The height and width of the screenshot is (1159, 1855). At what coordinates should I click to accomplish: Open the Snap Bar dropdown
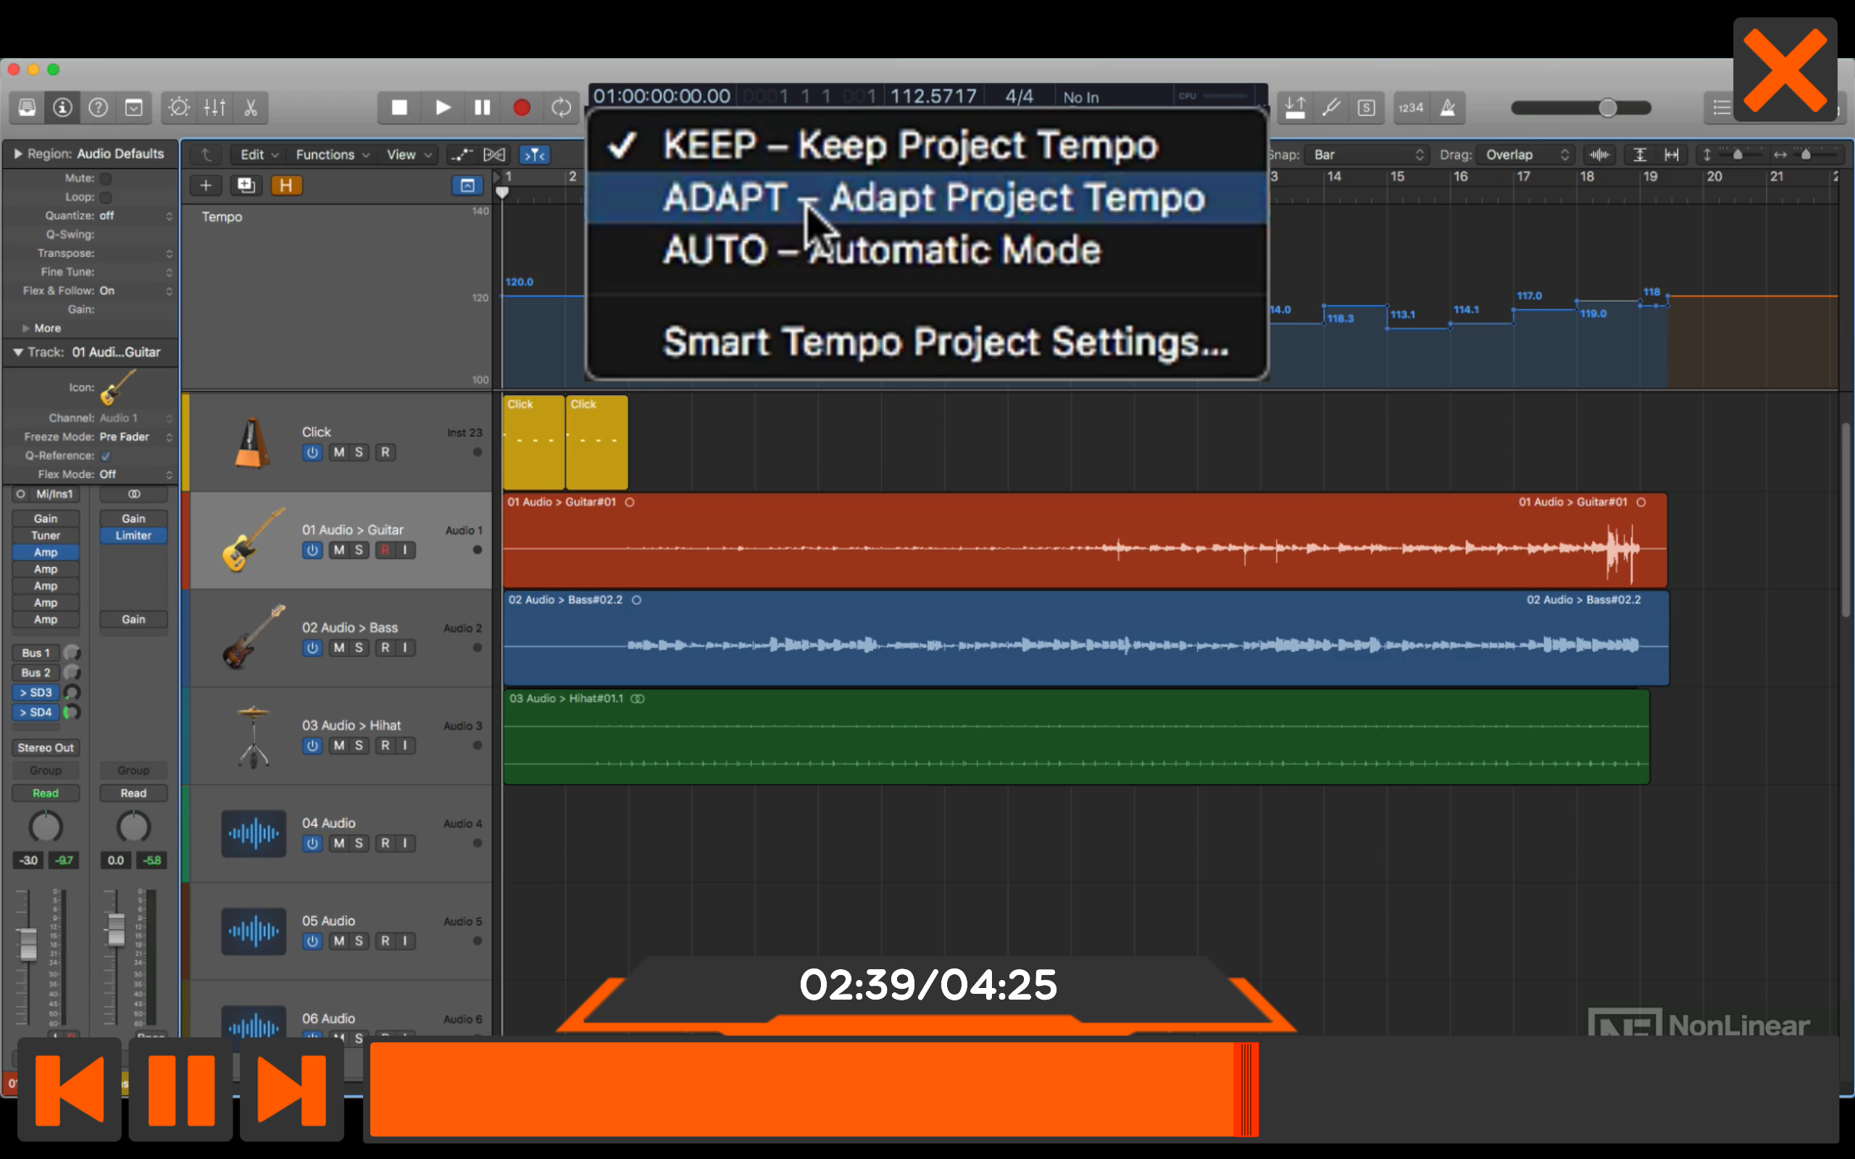pyautogui.click(x=1365, y=154)
